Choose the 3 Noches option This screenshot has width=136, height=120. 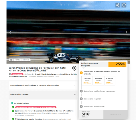coord(98,81)
